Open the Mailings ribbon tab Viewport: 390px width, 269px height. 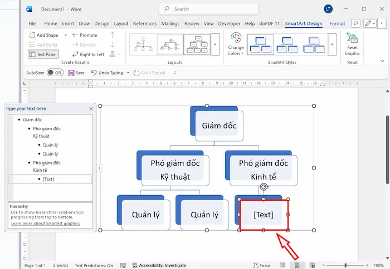pos(169,24)
